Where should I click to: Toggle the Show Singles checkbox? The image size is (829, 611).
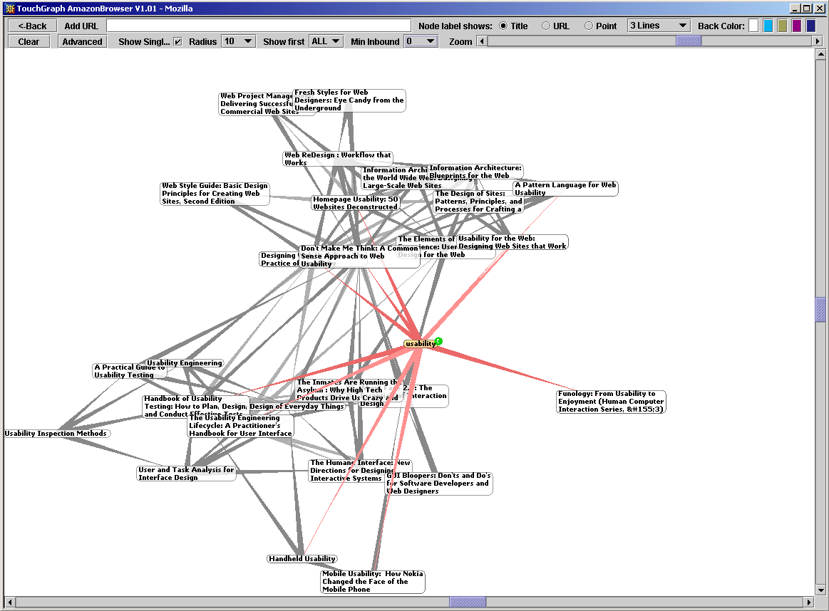(177, 41)
